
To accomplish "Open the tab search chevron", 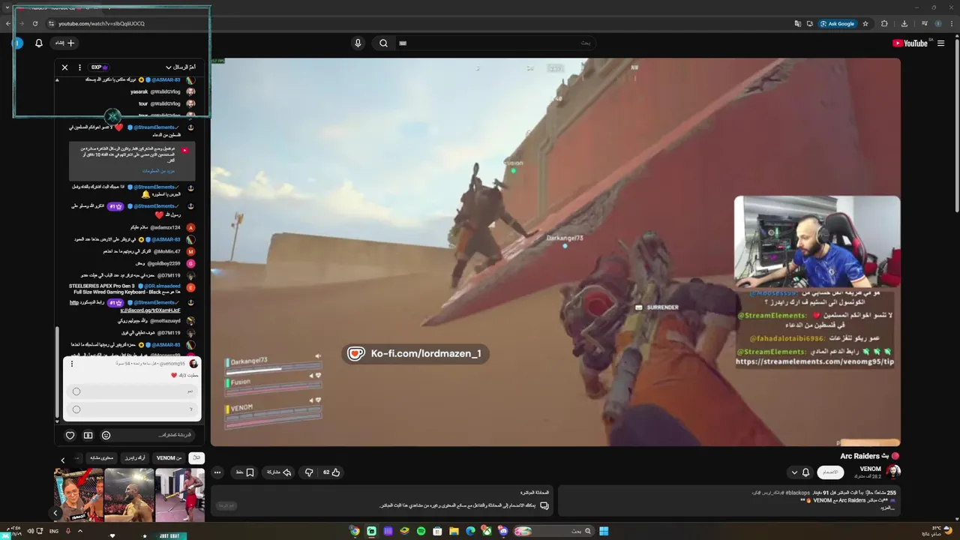I will tap(8, 8).
